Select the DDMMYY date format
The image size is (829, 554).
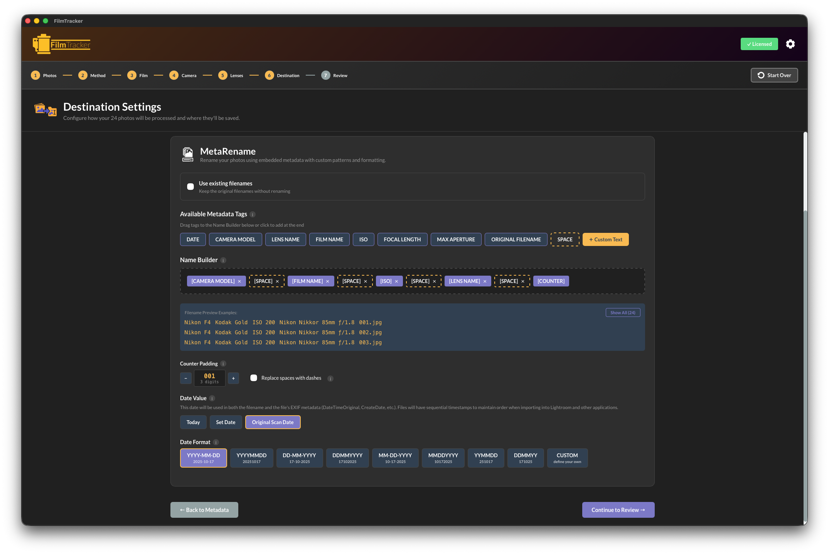click(526, 458)
